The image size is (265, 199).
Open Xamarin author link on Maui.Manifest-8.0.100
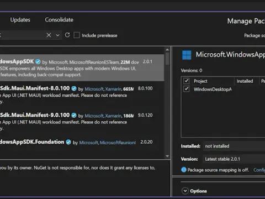(113, 89)
